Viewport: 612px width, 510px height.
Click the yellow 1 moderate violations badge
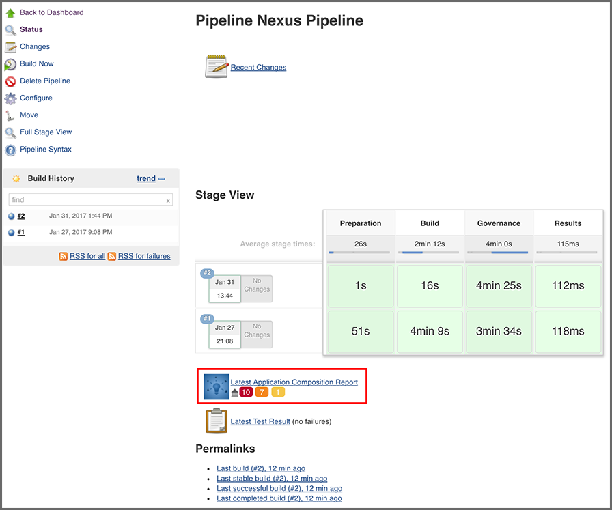[x=278, y=392]
